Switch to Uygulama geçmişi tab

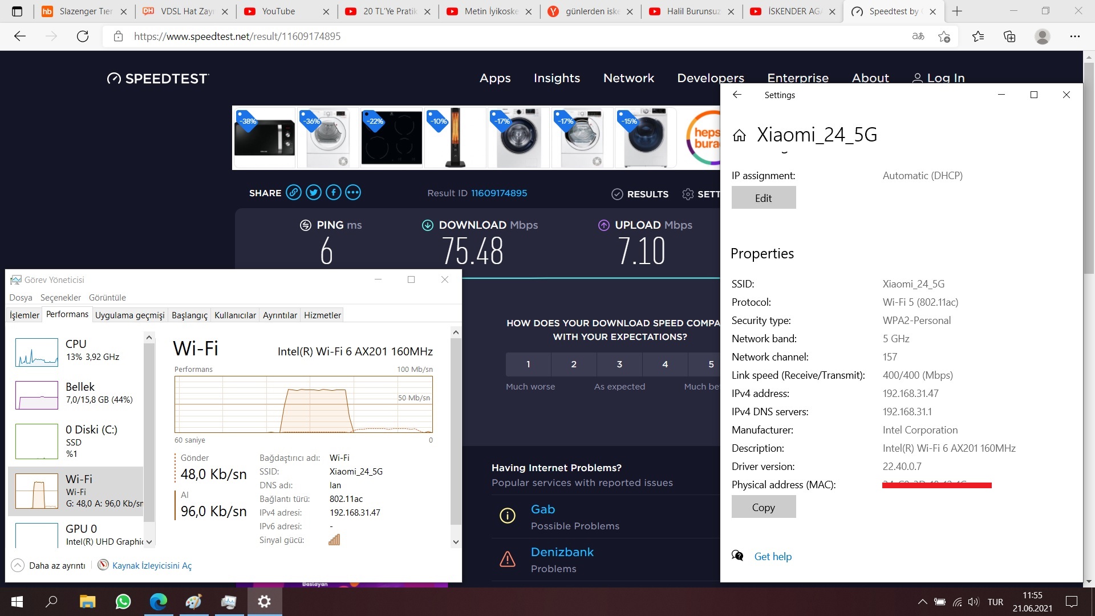tap(129, 315)
